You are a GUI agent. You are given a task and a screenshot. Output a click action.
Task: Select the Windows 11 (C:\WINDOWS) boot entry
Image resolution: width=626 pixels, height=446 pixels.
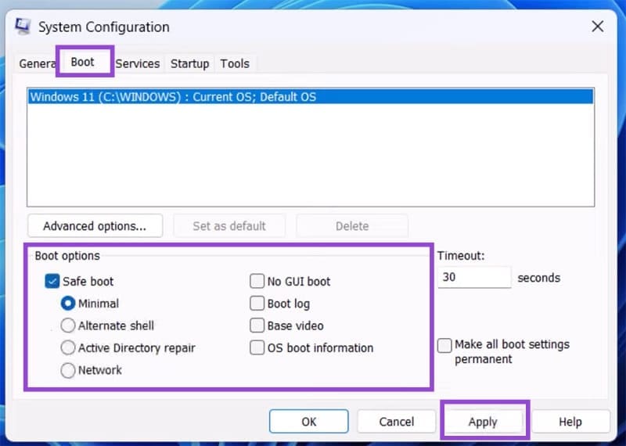(311, 97)
